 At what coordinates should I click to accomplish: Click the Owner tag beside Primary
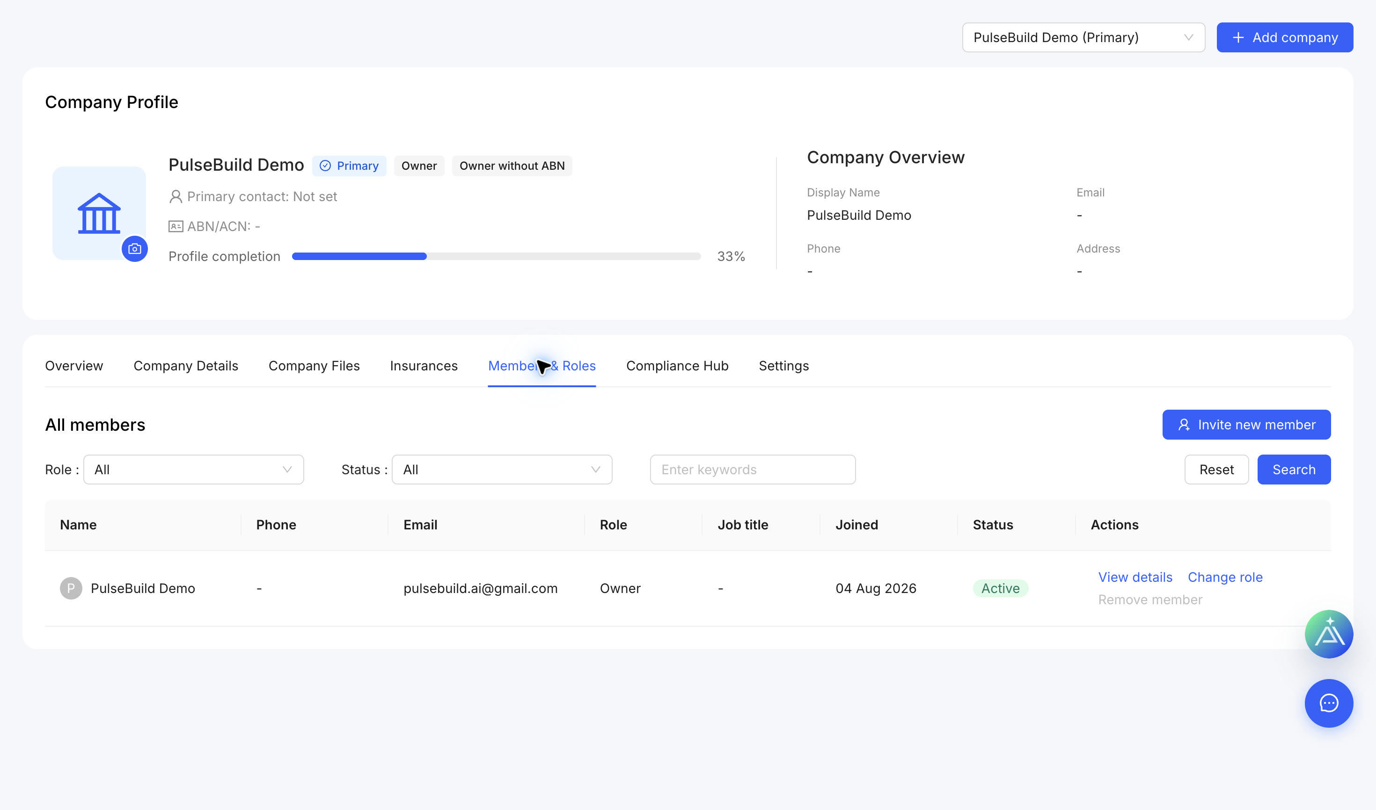pyautogui.click(x=419, y=166)
